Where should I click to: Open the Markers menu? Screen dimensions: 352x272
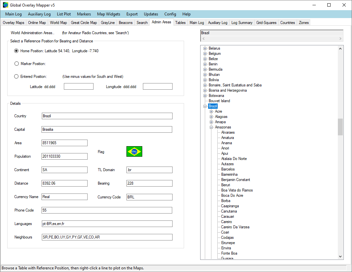[84, 14]
